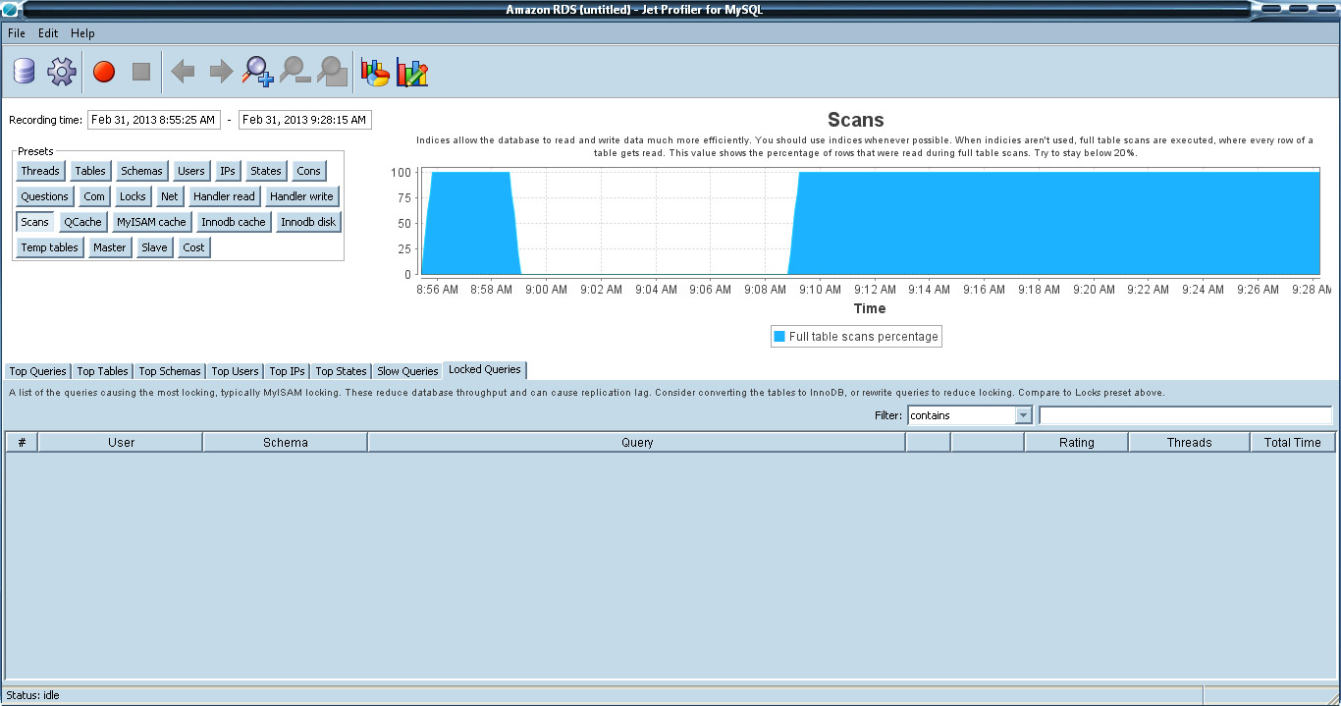1341x706 pixels.
Task: Choose the Slave preset
Action: [154, 247]
